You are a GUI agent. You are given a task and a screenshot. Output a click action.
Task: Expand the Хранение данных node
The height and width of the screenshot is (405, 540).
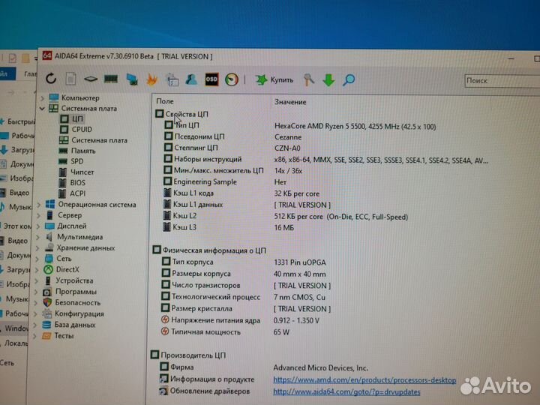[x=37, y=248]
